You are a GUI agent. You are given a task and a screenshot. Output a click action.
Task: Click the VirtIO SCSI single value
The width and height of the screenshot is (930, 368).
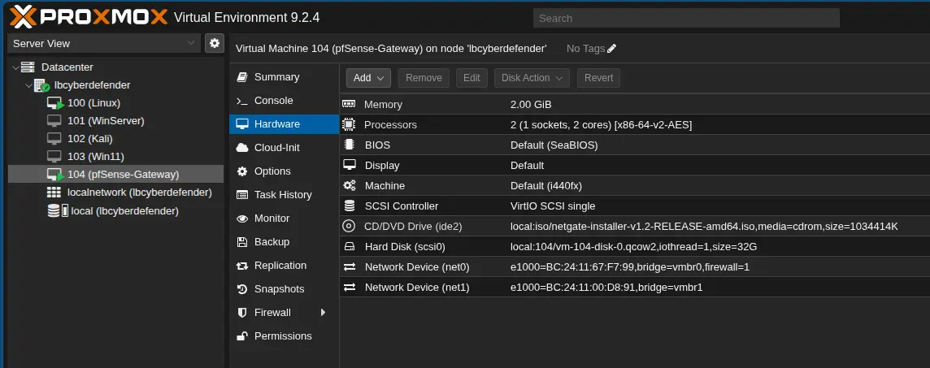[x=553, y=206]
